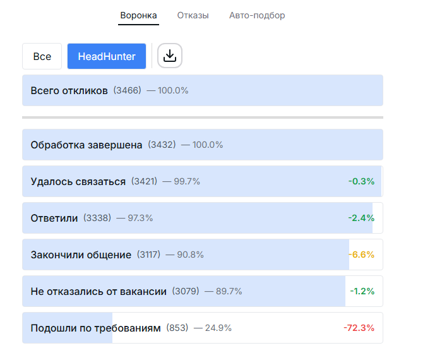Click the -2.4% conversion change

[361, 218]
